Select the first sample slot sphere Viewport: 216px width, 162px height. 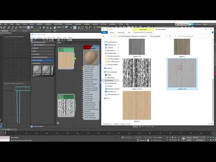tap(37, 70)
